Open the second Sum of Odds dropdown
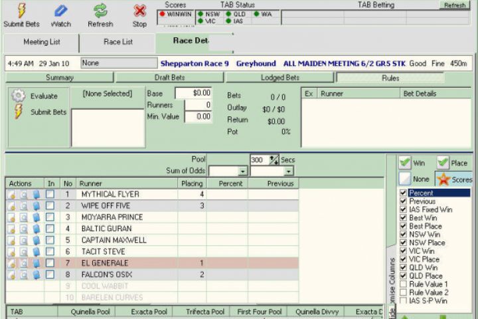Viewport: 478px width, 319px height. [x=288, y=171]
